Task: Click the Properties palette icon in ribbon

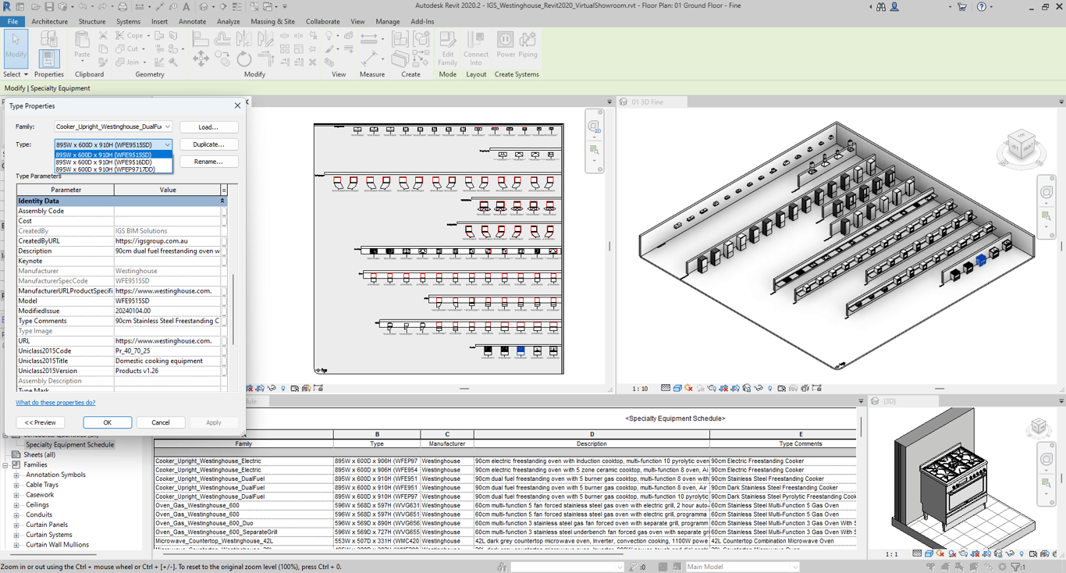Action: 48,56
